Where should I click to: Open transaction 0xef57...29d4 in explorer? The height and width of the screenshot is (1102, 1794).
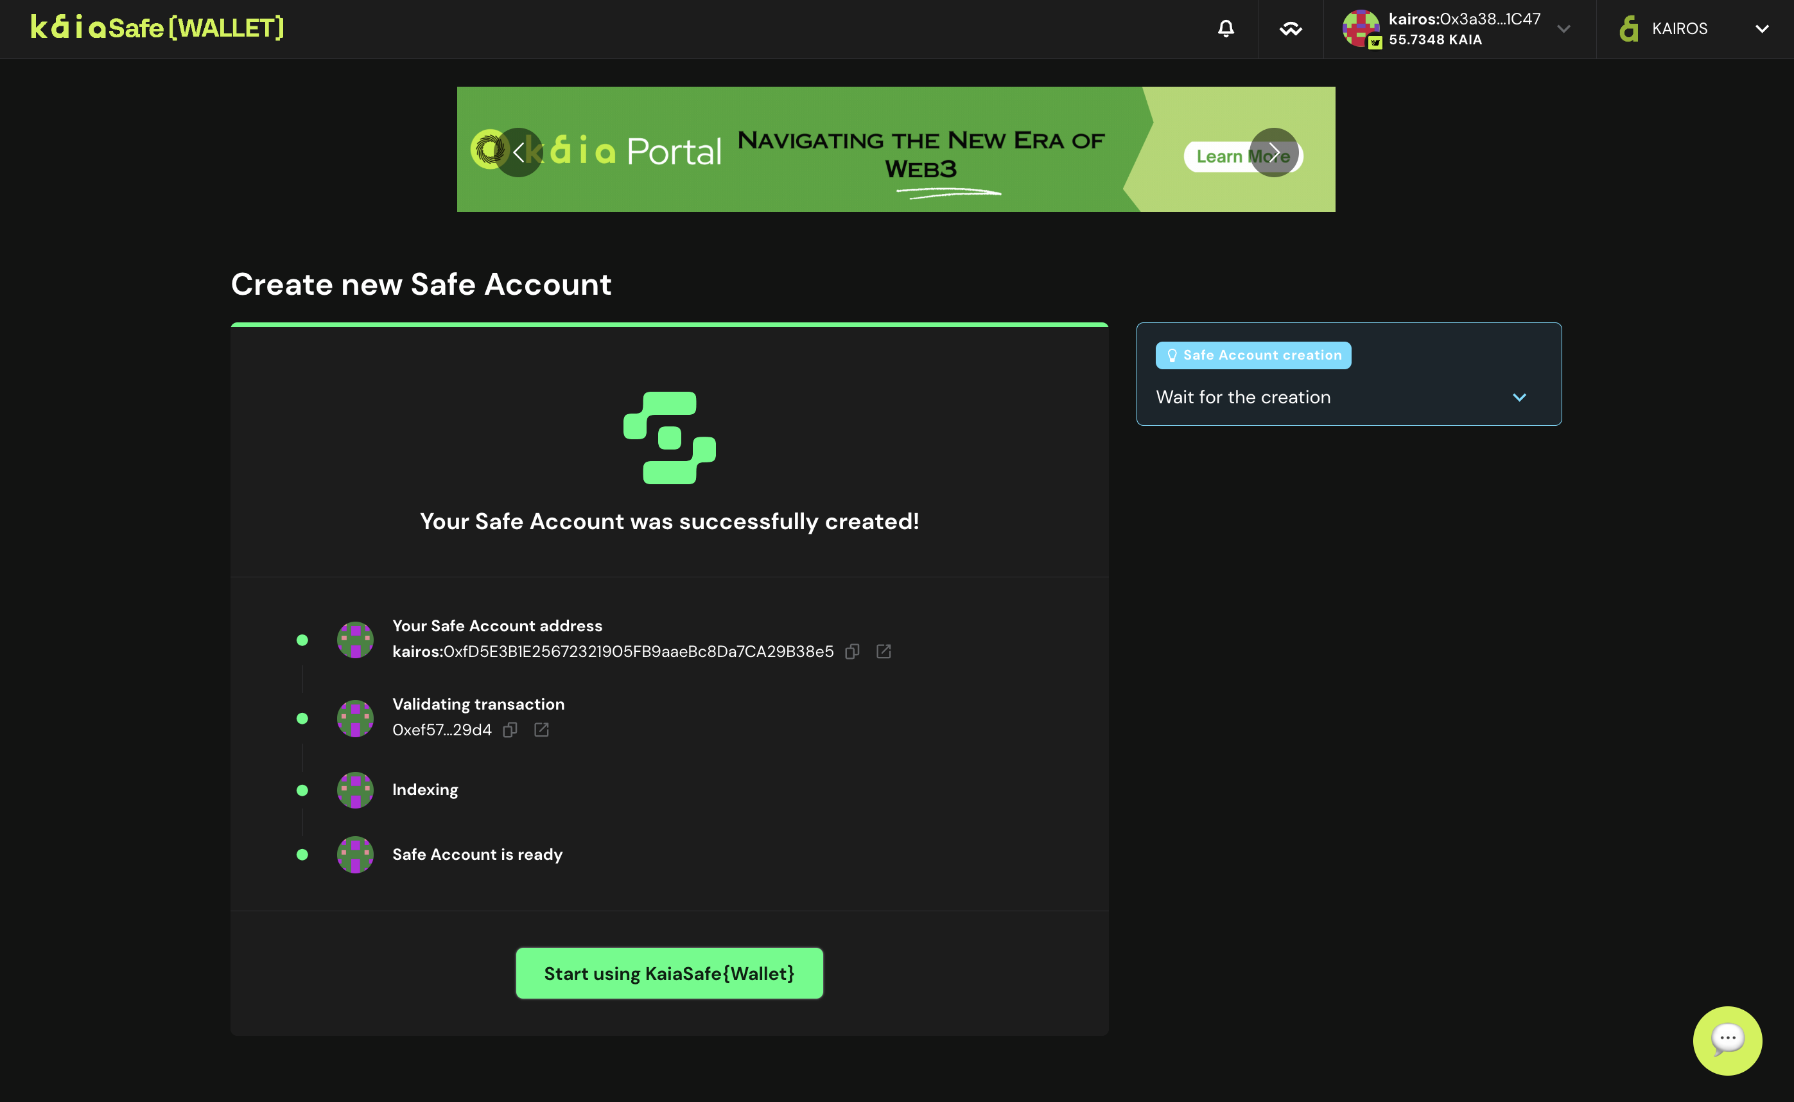[541, 730]
